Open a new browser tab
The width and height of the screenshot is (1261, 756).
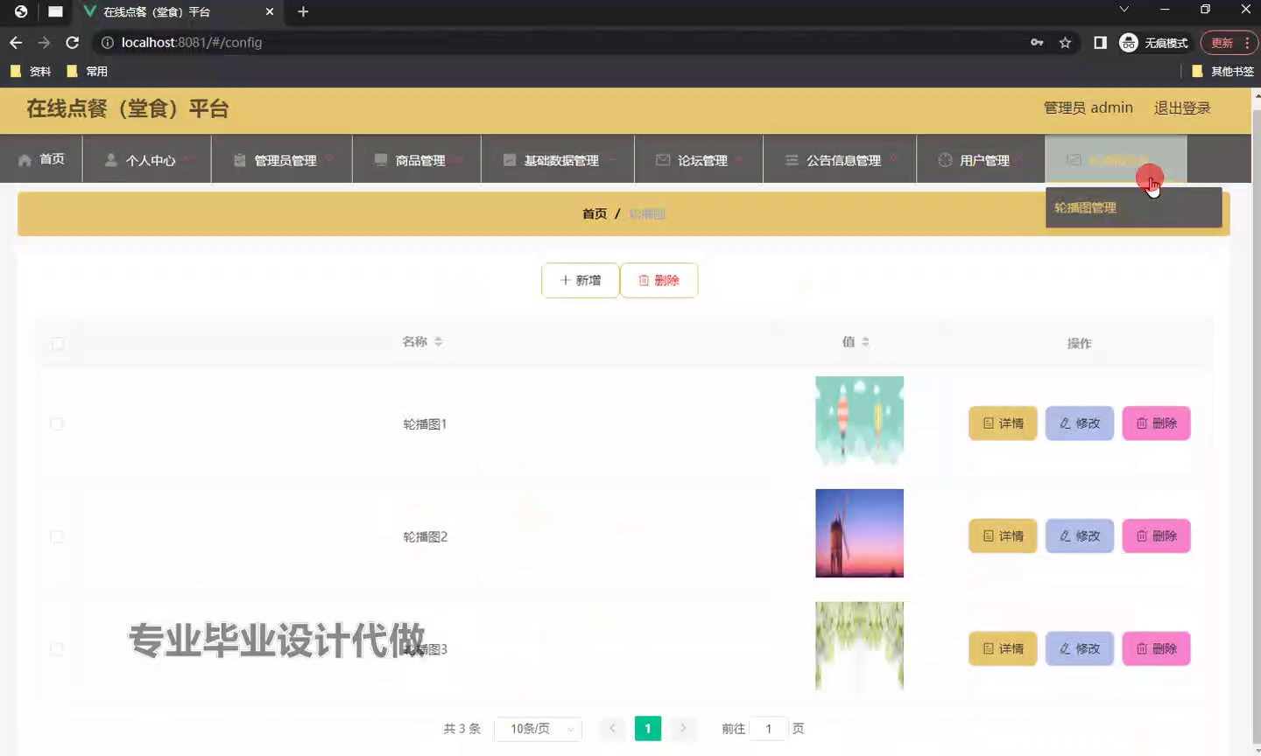point(303,11)
